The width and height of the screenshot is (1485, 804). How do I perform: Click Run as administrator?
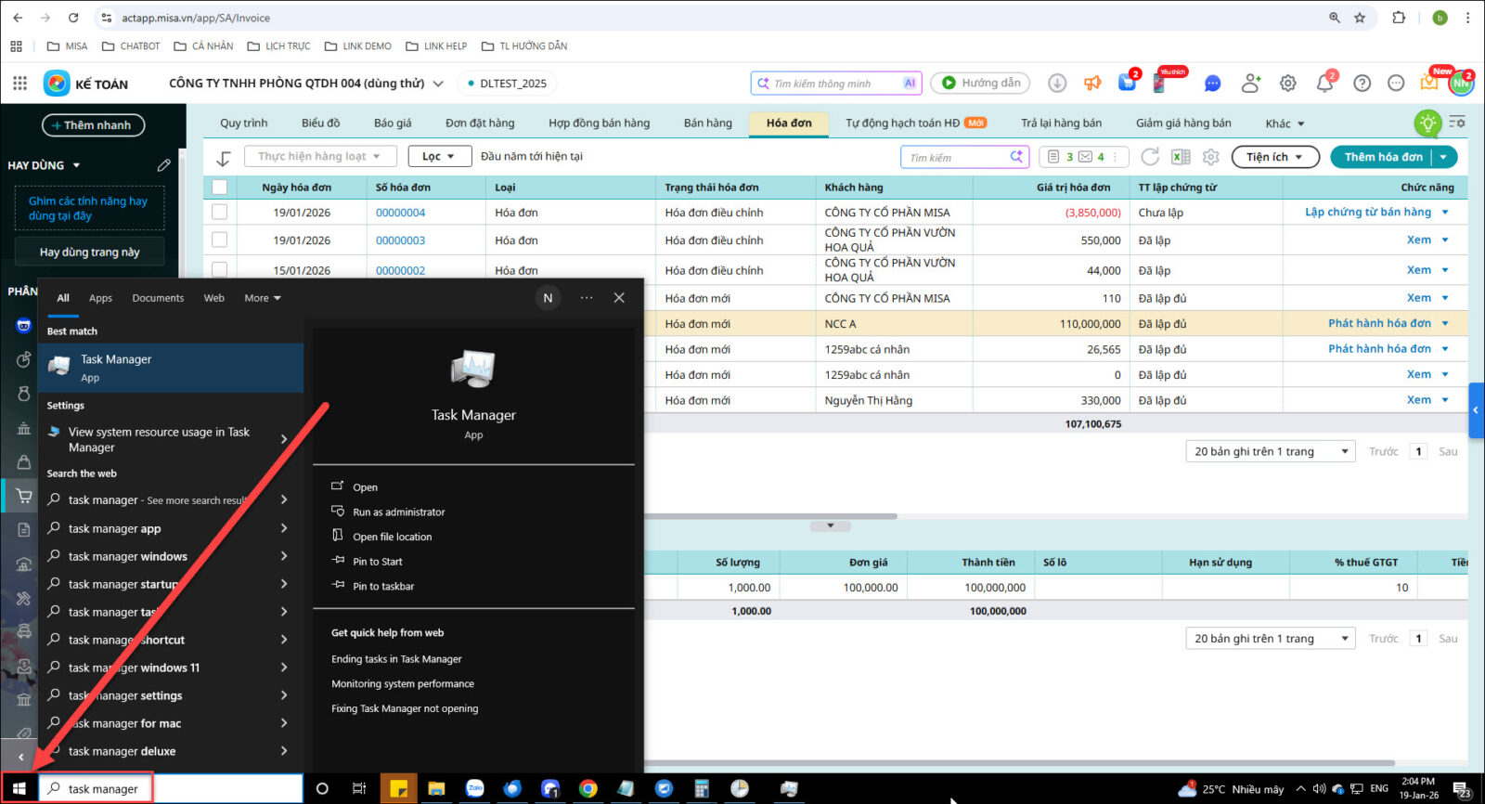click(398, 512)
